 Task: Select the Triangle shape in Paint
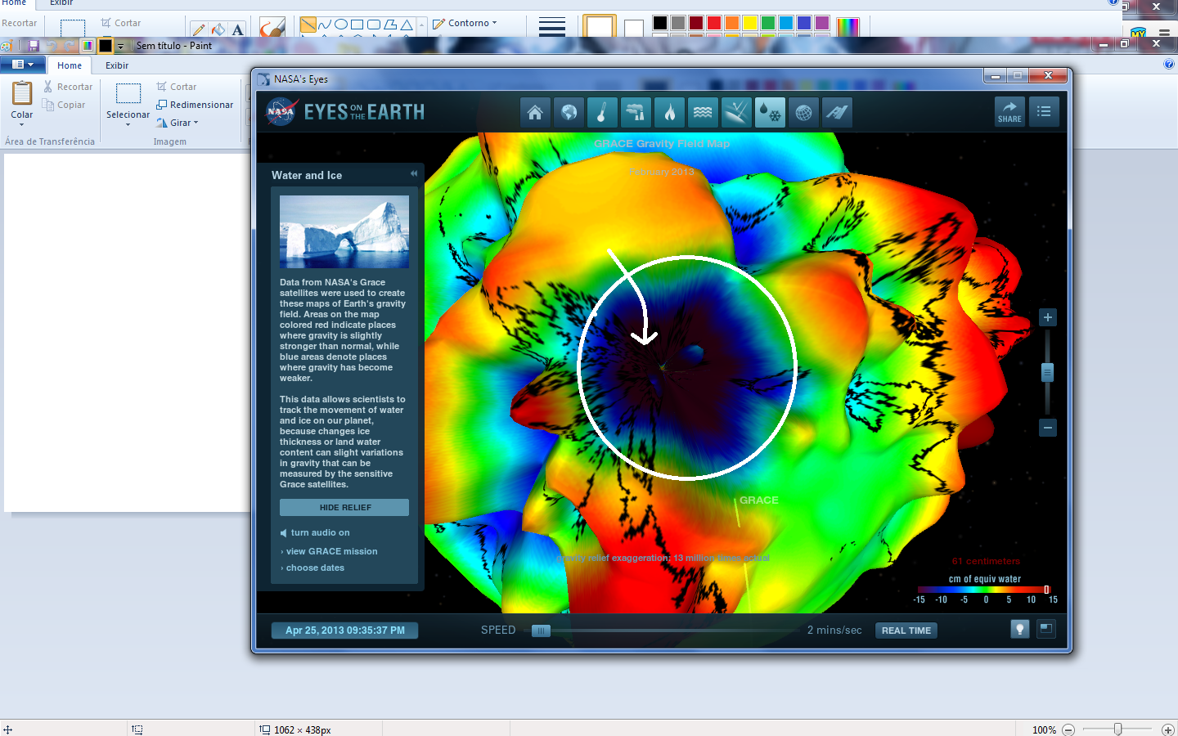[407, 25]
